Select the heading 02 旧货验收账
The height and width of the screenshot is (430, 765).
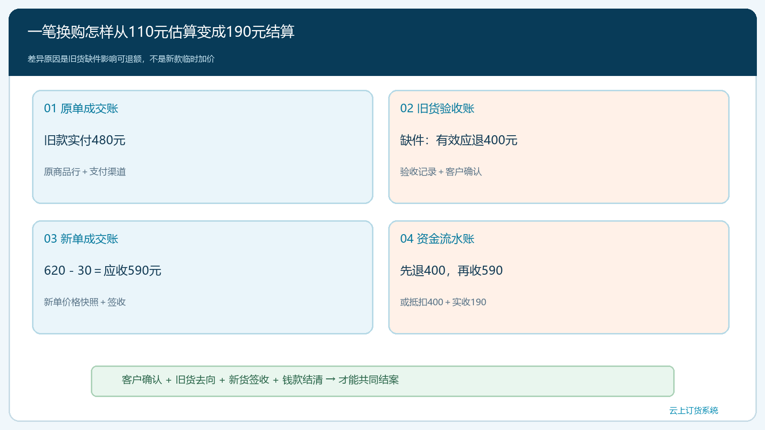point(437,108)
